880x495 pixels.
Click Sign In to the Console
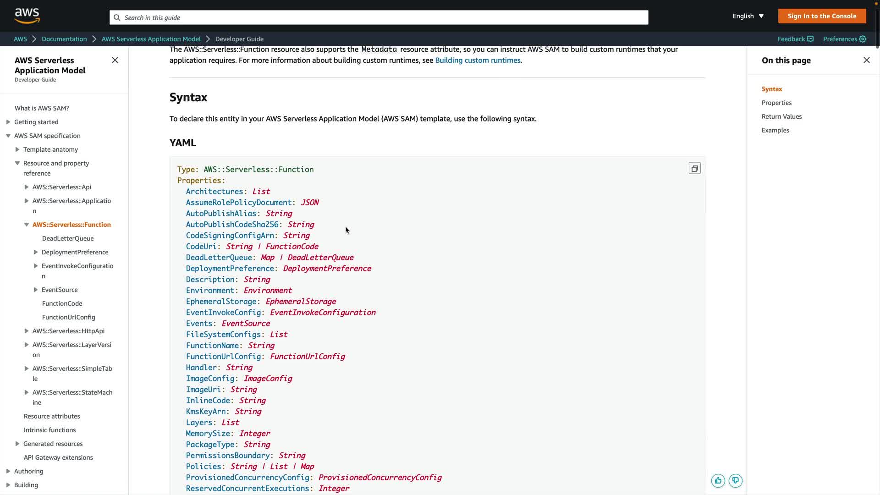point(821,16)
